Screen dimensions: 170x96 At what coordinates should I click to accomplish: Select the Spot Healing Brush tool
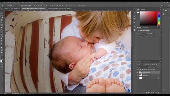(x=2, y=25)
